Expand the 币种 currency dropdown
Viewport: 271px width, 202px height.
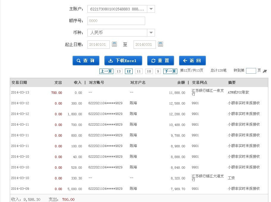click(x=151, y=33)
